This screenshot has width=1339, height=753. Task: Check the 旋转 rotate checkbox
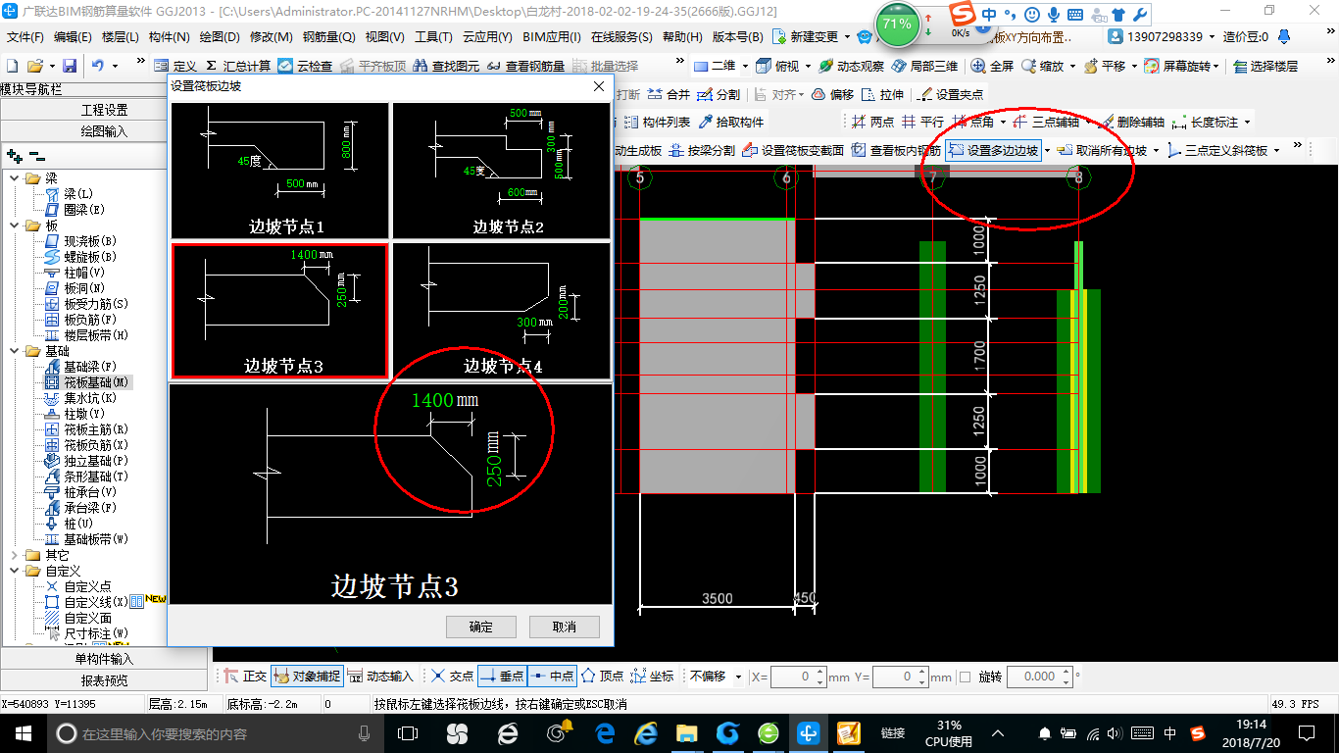coord(965,677)
